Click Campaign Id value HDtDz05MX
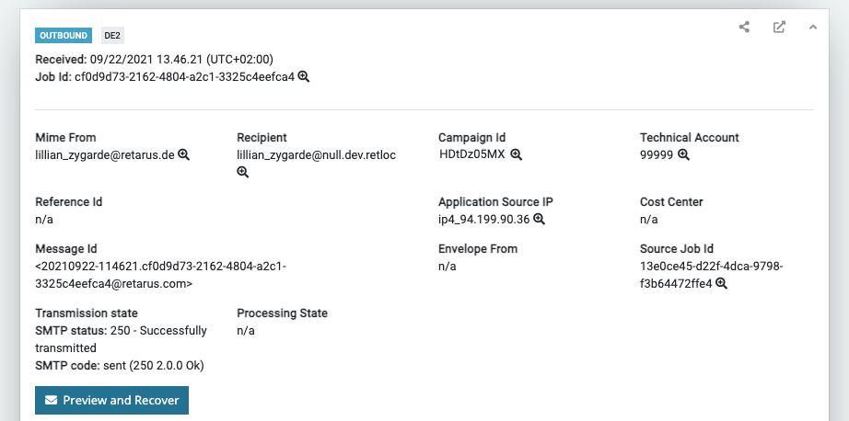849x421 pixels. tap(473, 154)
